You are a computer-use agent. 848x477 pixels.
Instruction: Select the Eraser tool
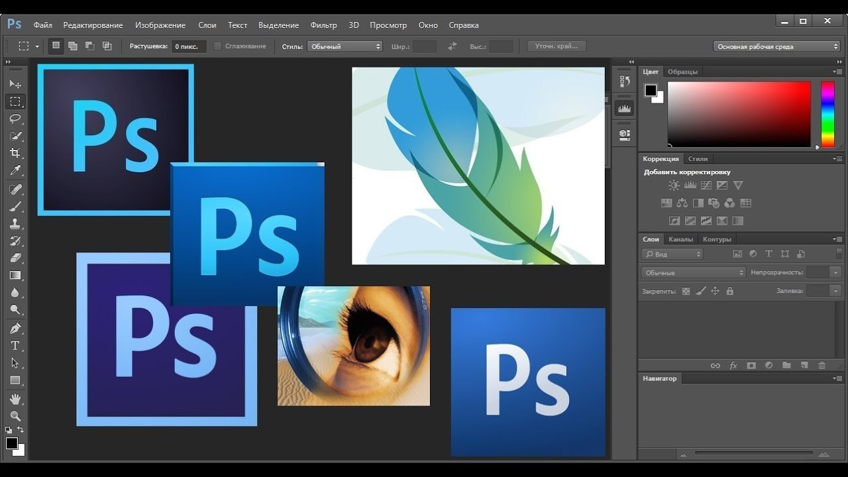pyautogui.click(x=15, y=258)
